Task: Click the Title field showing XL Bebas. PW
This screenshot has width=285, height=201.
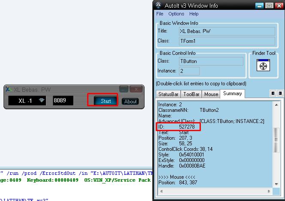Action: pos(227,31)
